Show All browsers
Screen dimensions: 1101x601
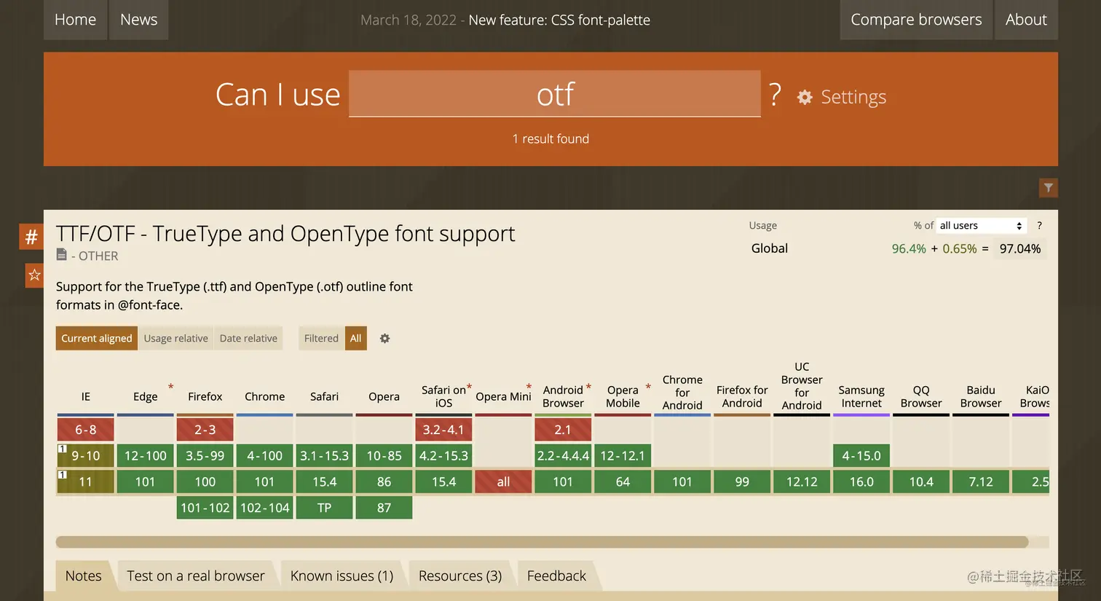(x=355, y=338)
